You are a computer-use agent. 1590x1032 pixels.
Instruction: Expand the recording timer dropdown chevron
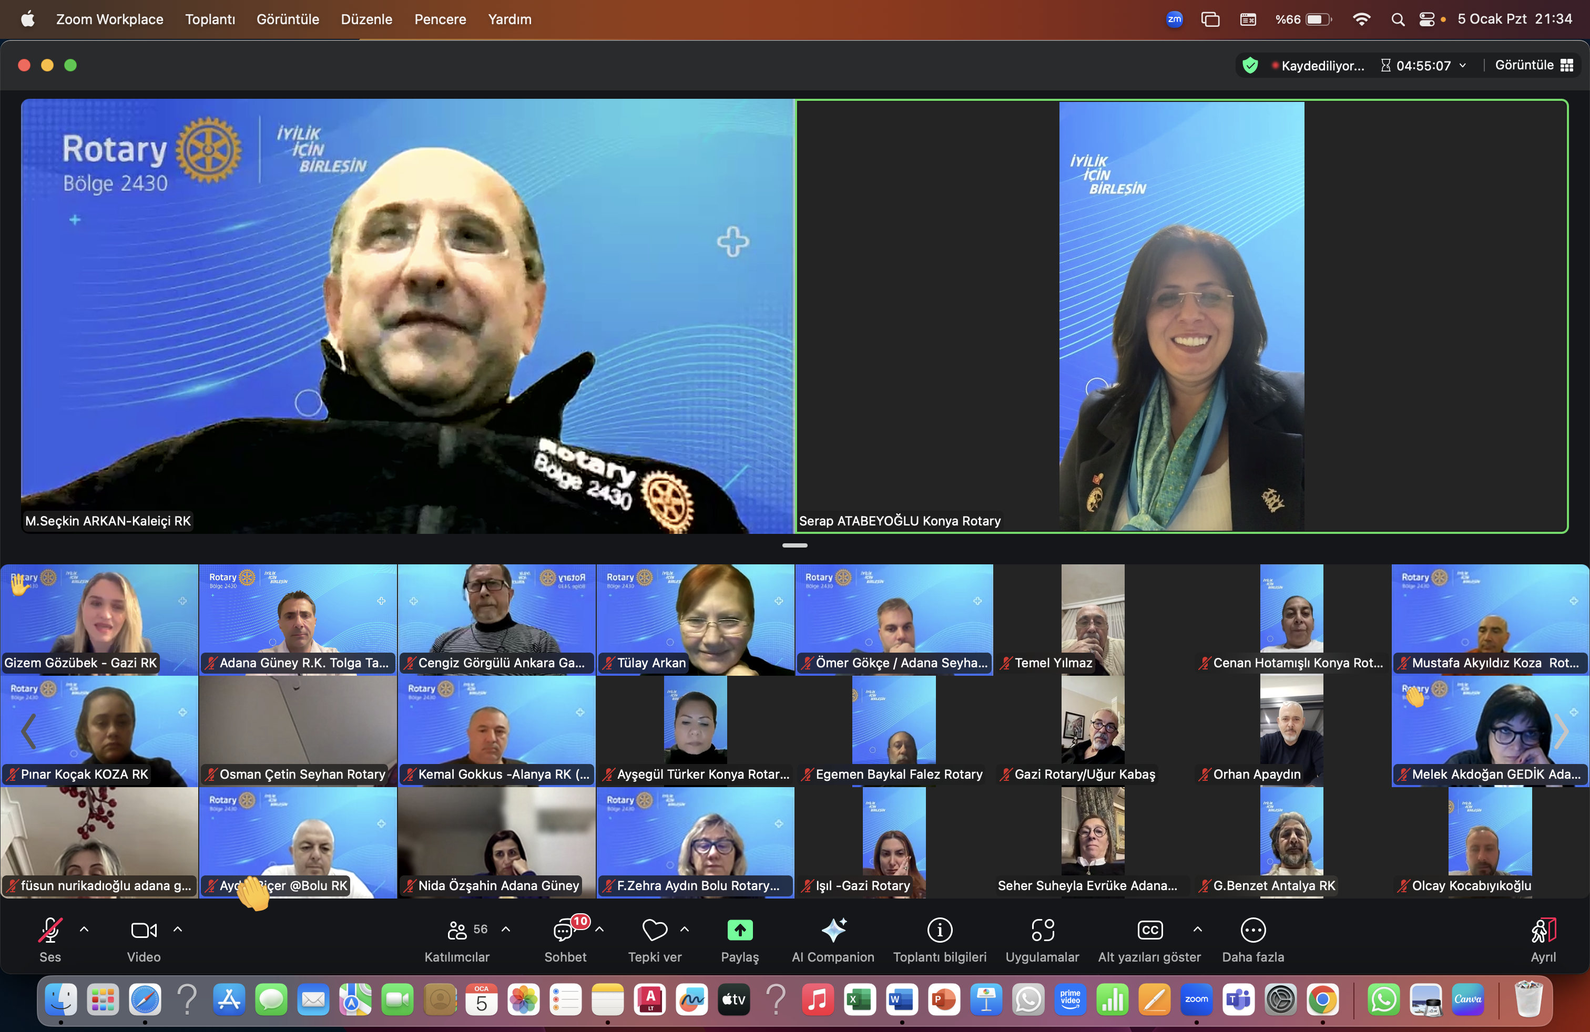[x=1463, y=65]
